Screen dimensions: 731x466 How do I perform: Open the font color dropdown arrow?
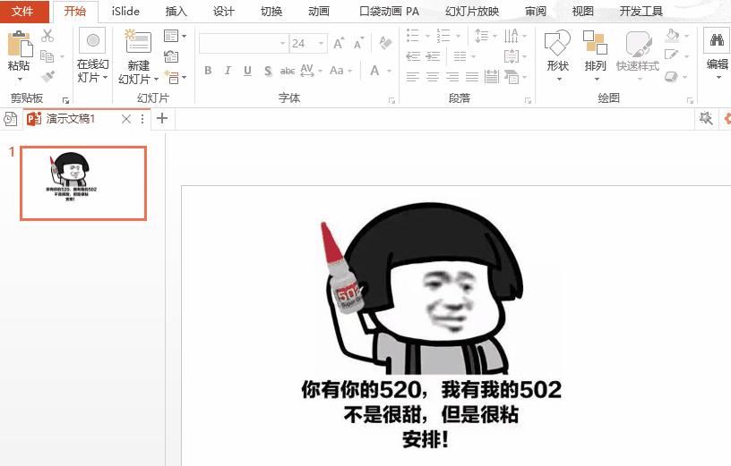(x=389, y=72)
